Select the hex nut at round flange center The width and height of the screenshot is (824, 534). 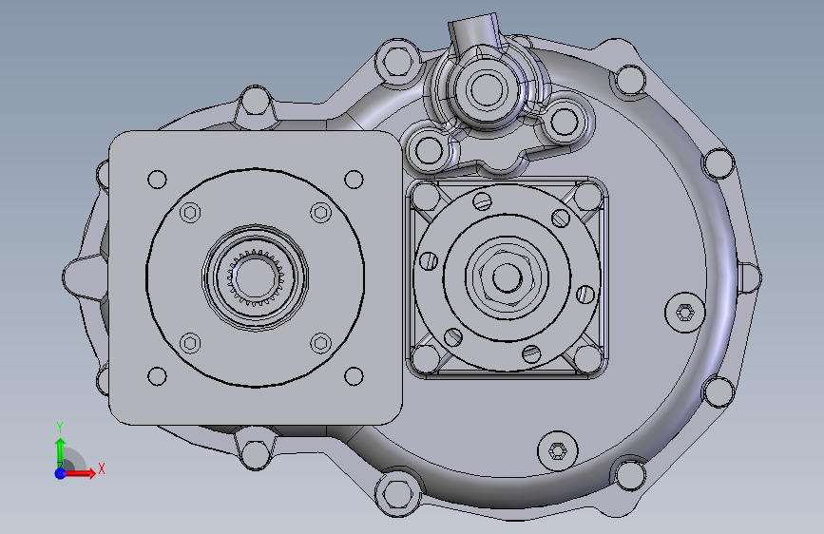pos(508,277)
